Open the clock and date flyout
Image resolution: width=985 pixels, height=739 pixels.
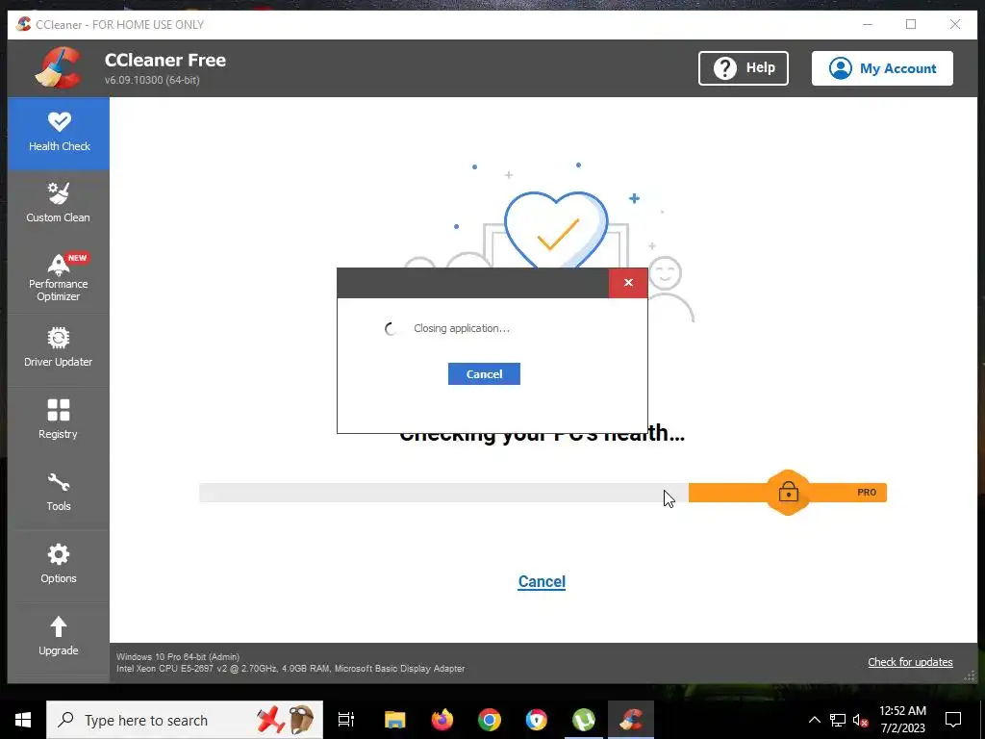point(902,720)
